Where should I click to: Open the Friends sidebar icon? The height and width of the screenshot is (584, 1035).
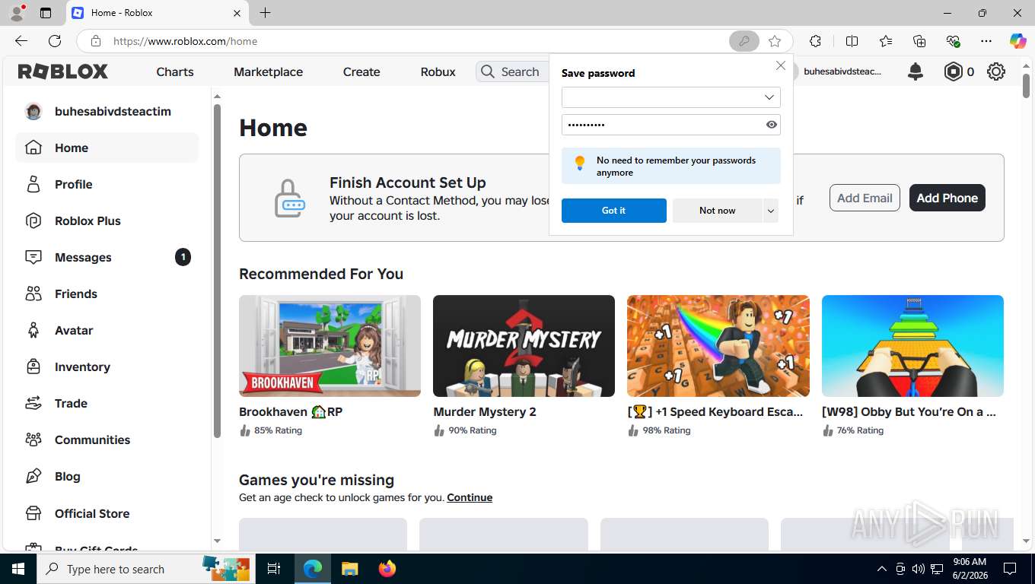pos(33,294)
